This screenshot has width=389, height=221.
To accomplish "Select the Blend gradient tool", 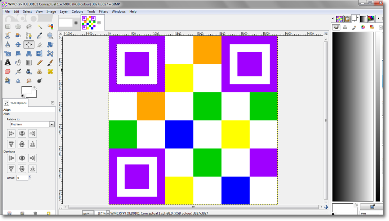I will pos(29,63).
